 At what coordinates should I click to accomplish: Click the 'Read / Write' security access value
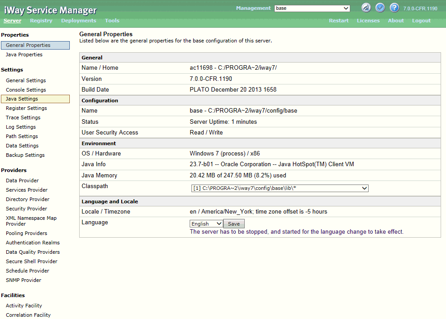click(x=206, y=132)
